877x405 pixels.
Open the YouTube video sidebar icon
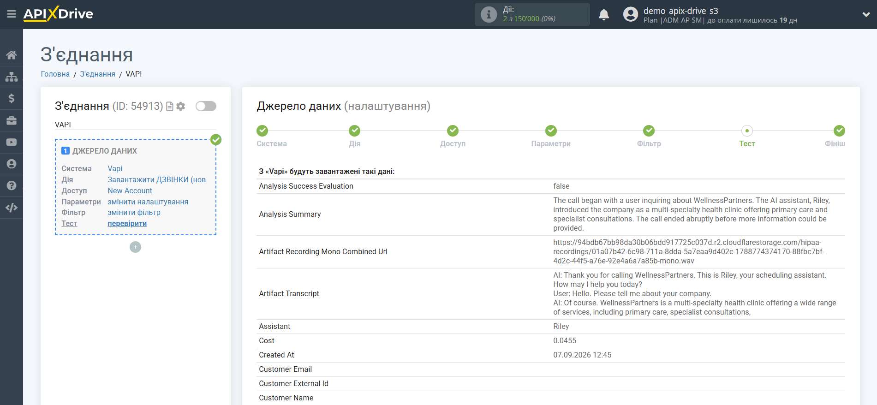[x=12, y=142]
